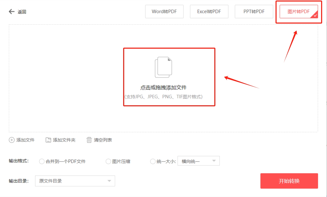Click 点击或拖拽添加文件 text

pyautogui.click(x=163, y=88)
